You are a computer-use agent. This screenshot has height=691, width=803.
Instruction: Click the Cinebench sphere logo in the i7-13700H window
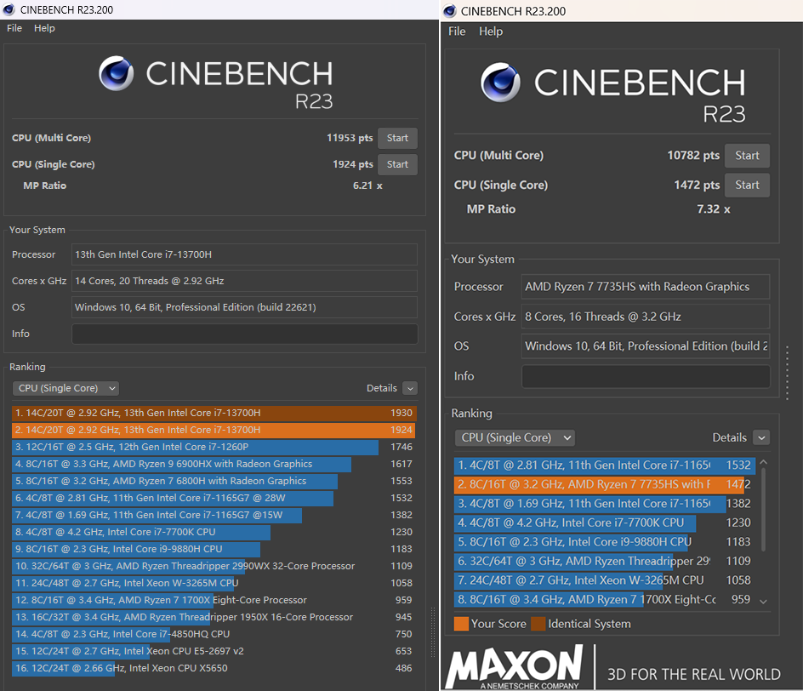click(117, 73)
